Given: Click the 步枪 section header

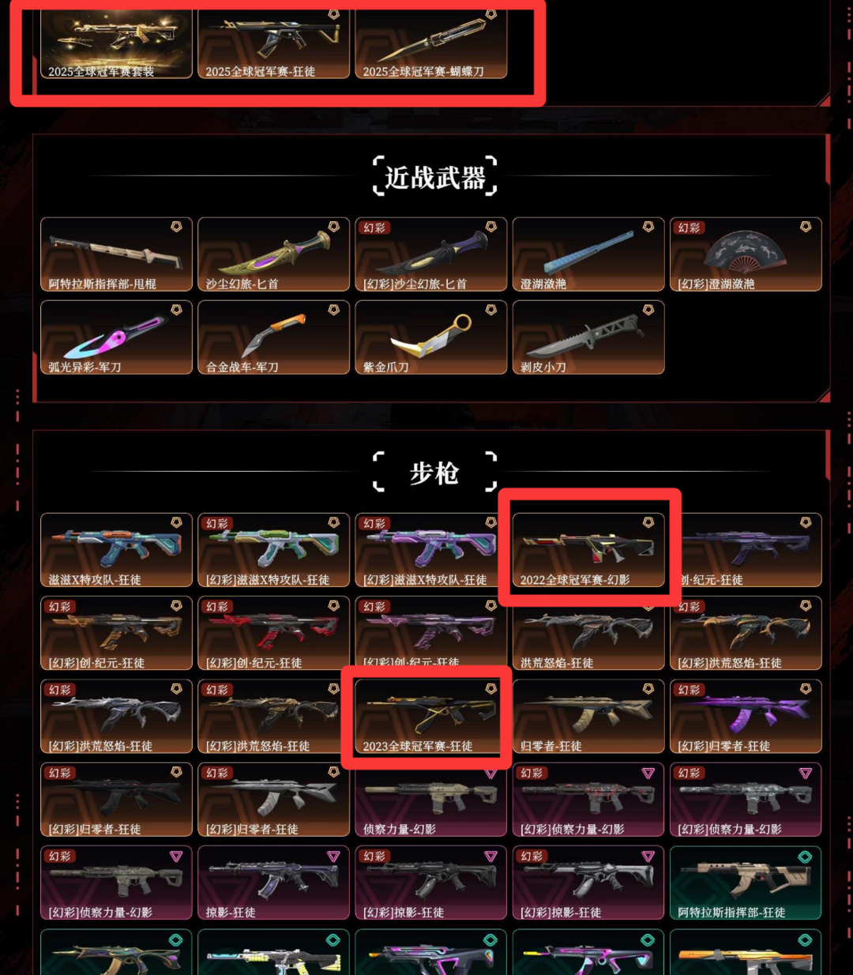Looking at the screenshot, I should click(x=434, y=472).
